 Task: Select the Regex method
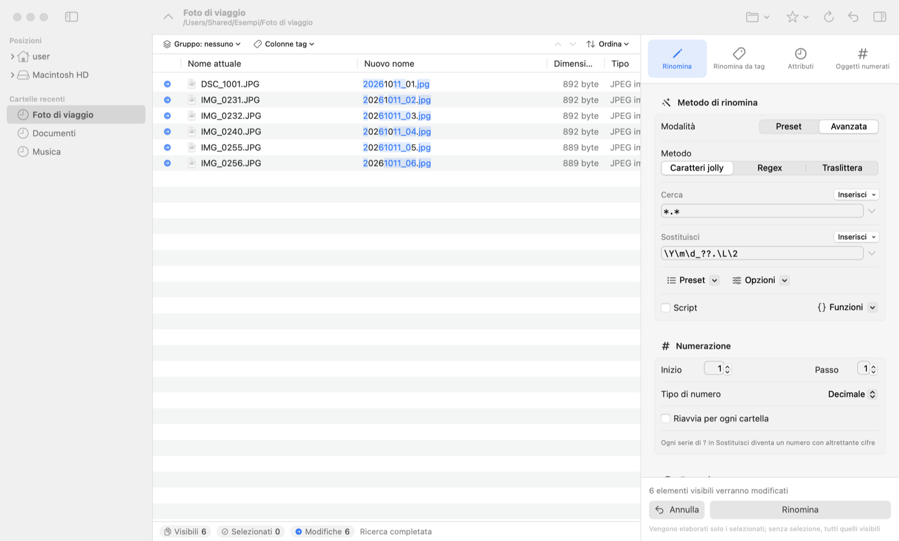[x=769, y=168]
